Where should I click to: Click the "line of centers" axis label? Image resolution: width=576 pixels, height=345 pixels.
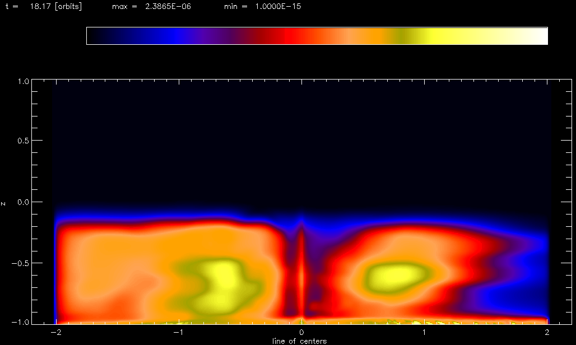(299, 341)
